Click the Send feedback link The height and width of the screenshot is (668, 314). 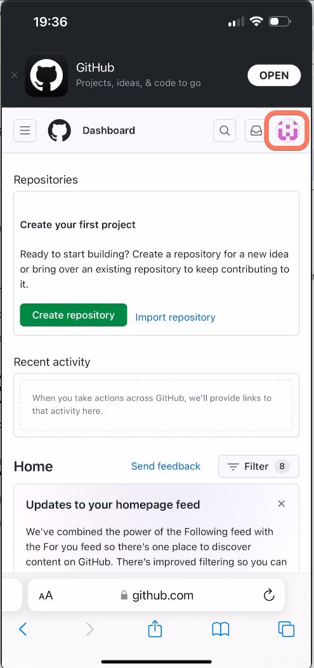pyautogui.click(x=166, y=466)
